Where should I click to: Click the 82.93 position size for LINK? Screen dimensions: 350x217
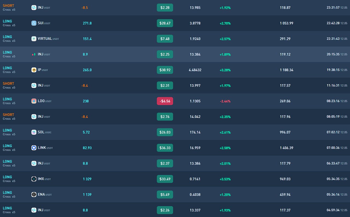[87, 148]
